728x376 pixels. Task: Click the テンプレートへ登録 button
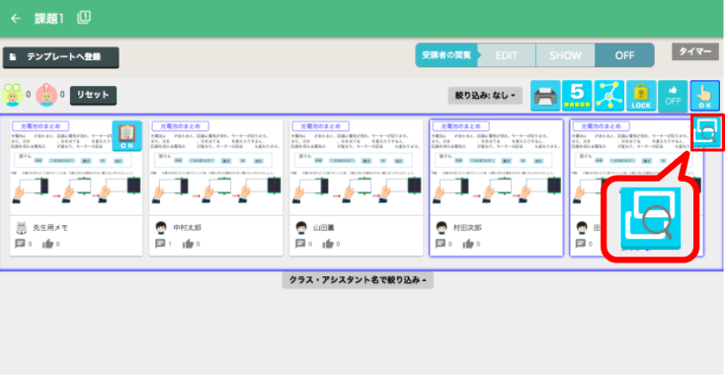tap(61, 57)
